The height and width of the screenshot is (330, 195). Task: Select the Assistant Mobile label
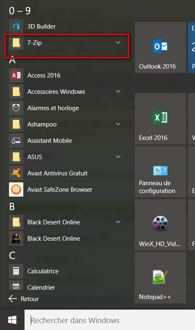(x=50, y=141)
